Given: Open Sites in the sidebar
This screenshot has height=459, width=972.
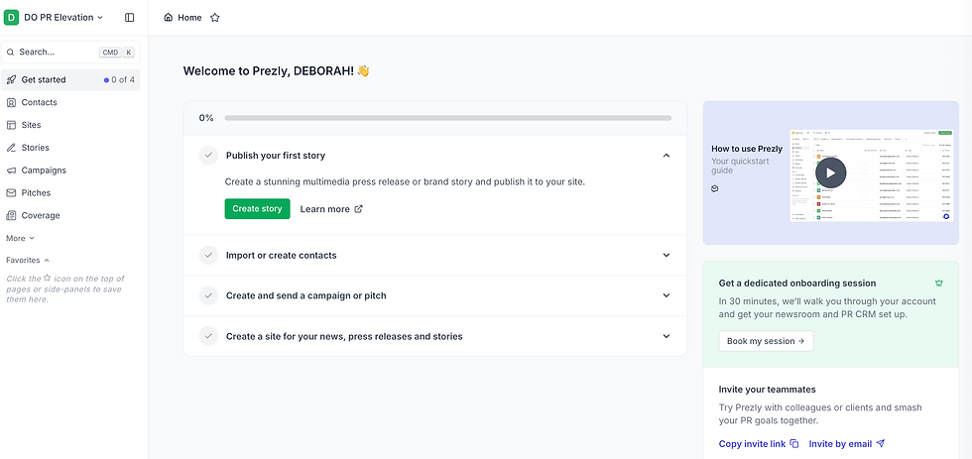Looking at the screenshot, I should (x=32, y=125).
